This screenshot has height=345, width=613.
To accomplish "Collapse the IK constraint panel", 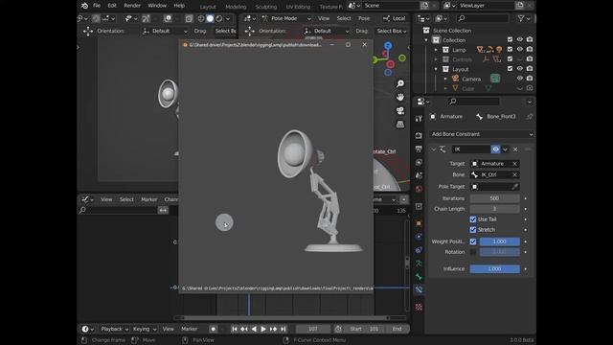I will pyautogui.click(x=434, y=149).
